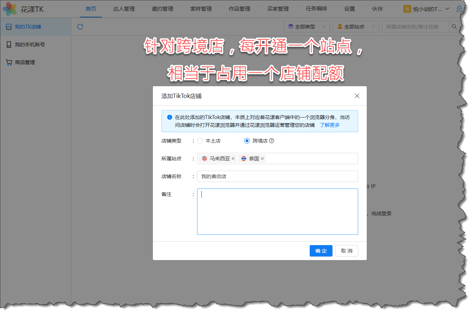The height and width of the screenshot is (316, 474).
Task: Click the 确定 button
Action: pyautogui.click(x=321, y=251)
